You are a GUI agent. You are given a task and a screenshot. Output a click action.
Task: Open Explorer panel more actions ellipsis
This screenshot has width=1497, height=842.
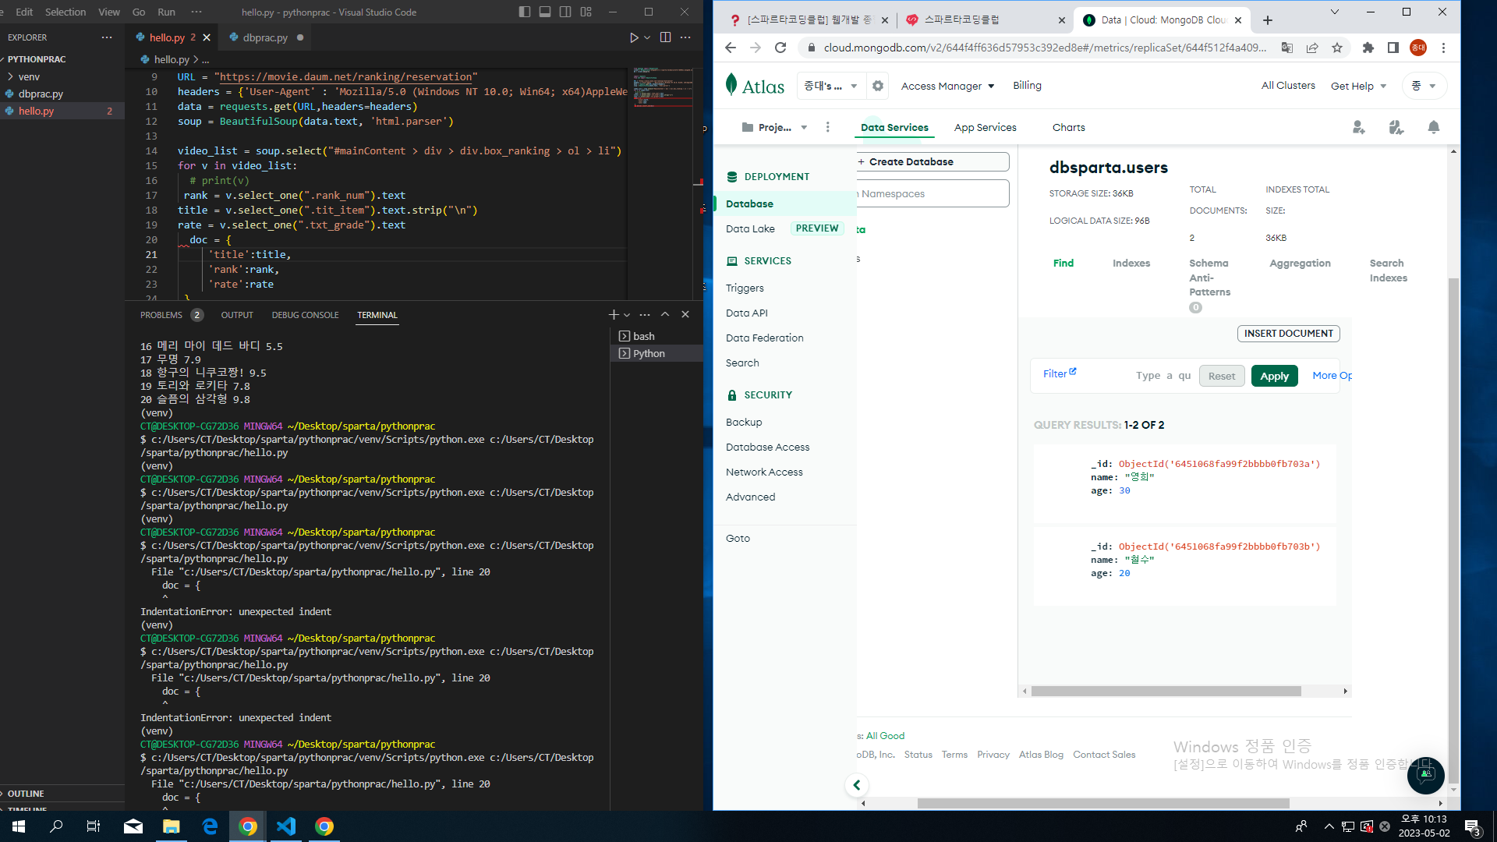click(x=107, y=37)
